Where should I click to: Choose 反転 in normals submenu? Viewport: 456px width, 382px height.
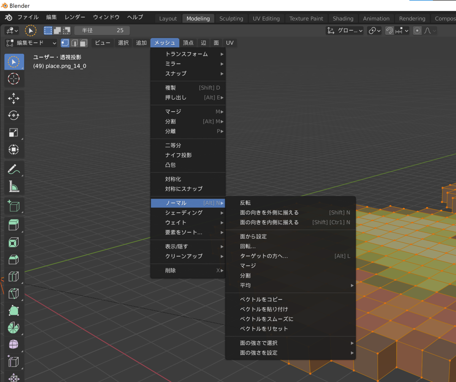coord(290,203)
